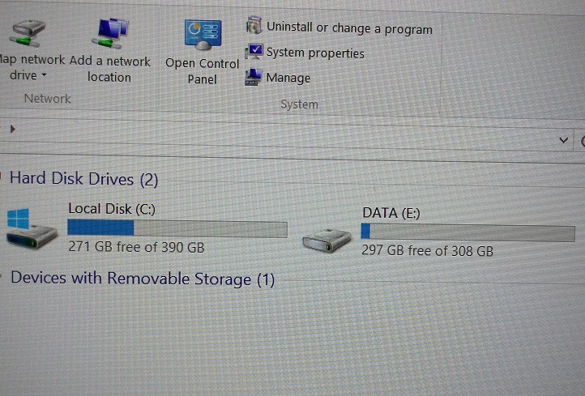Click the System properties checkmark icon
This screenshot has width=585, height=396.
click(254, 51)
